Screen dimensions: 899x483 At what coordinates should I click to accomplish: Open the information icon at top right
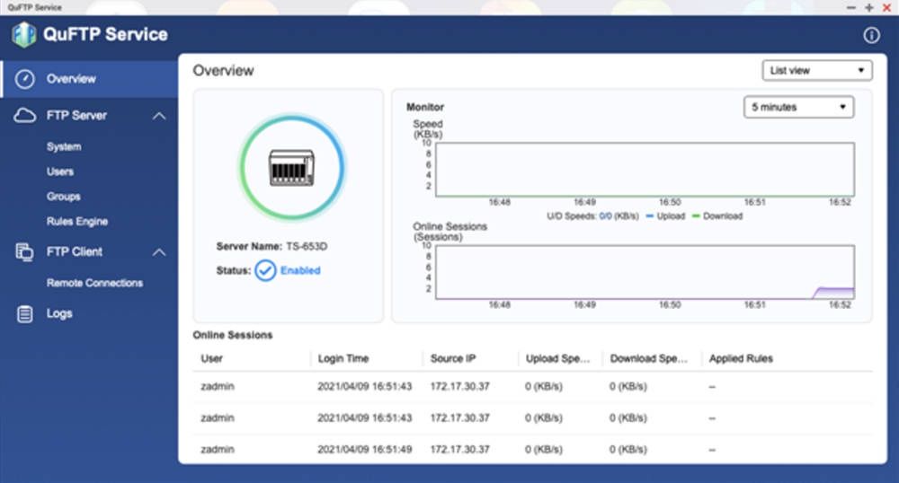click(871, 36)
